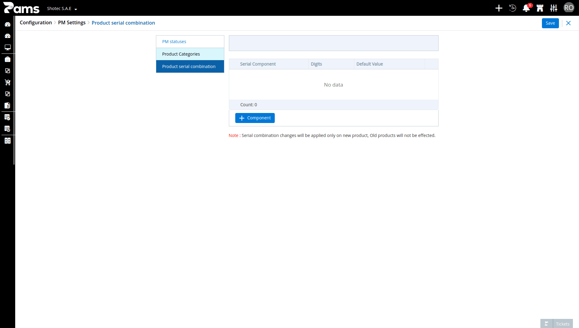
Task: Click transfer squares icon above the shopping cart
Action: [x=8, y=71]
